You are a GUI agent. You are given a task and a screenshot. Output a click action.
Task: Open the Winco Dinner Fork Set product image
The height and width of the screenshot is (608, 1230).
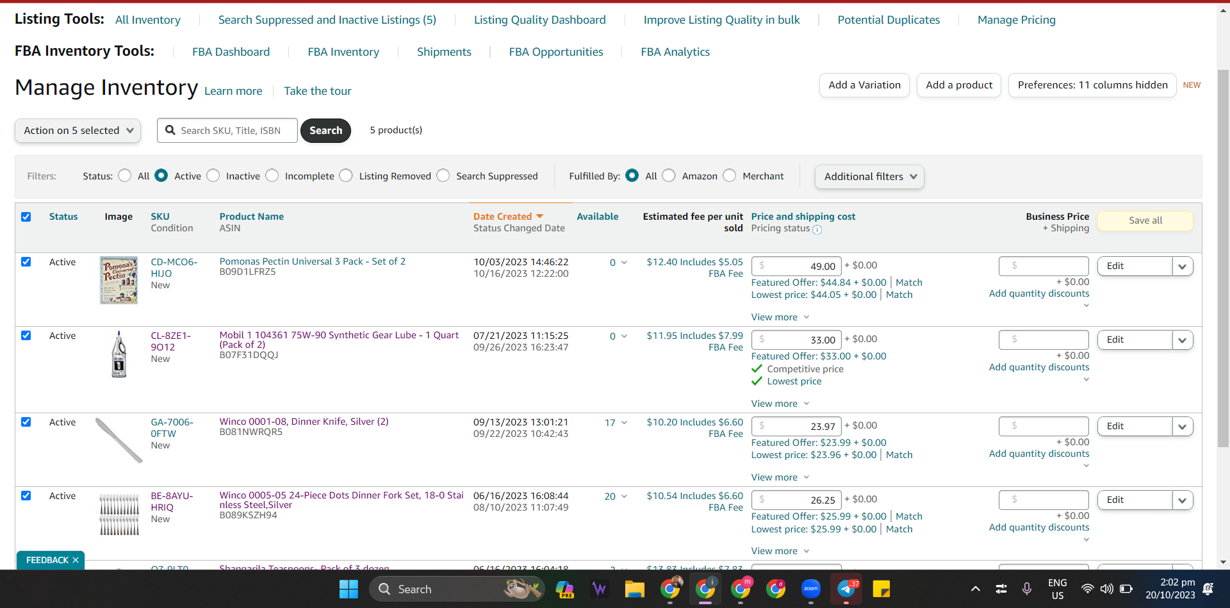pos(119,514)
